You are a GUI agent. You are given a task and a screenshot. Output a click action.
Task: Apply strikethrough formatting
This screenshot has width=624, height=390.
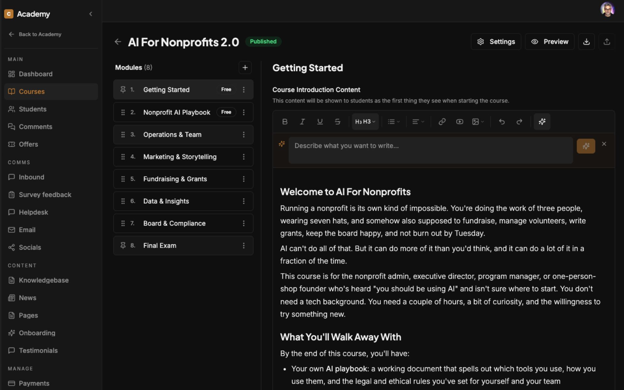coord(337,122)
